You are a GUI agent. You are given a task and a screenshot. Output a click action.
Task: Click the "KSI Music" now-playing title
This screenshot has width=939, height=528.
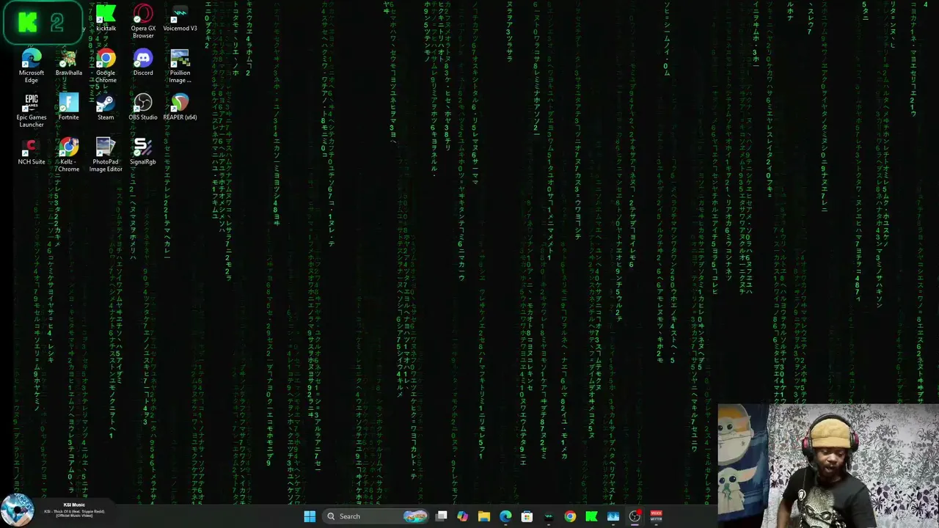pos(74,505)
